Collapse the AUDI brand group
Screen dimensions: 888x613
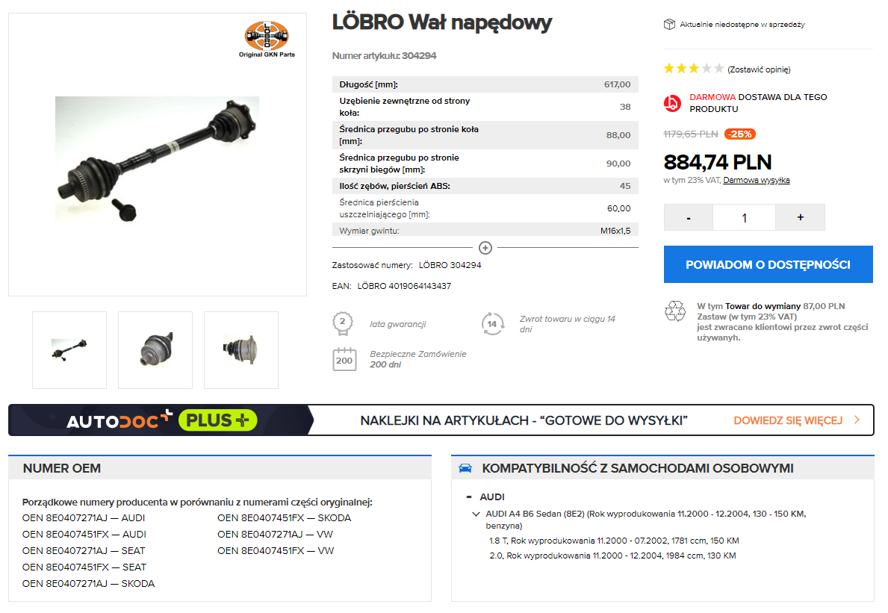(469, 497)
